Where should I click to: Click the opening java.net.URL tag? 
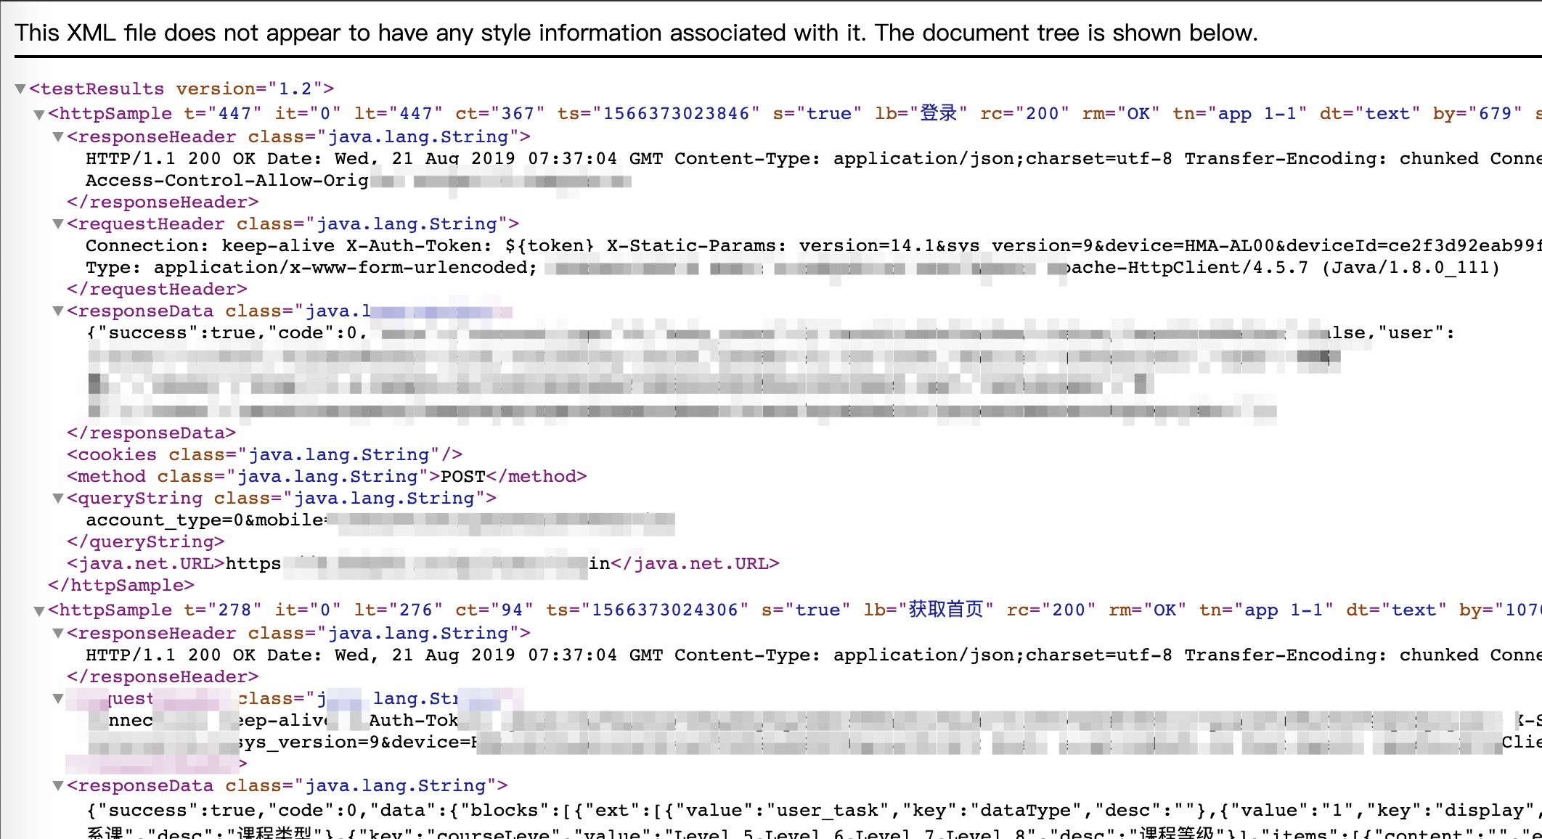coord(145,564)
